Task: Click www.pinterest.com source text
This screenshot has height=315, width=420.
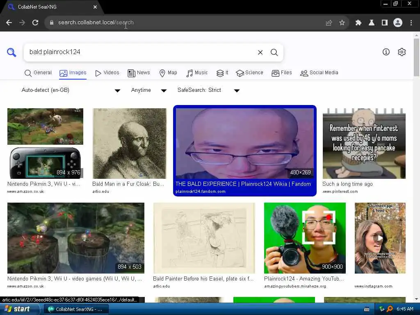Action: click(x=340, y=192)
